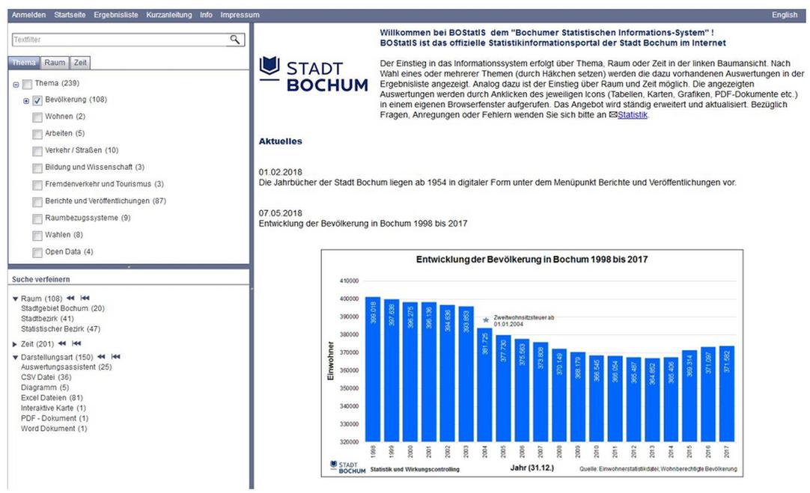Screen dimensions: 810x493
Task: Check the Wohnen checkbox
Action: pyautogui.click(x=37, y=118)
